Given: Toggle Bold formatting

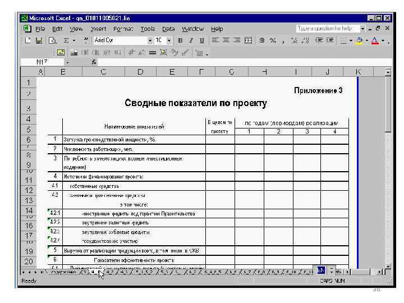Looking at the screenshot, I should 180,40.
